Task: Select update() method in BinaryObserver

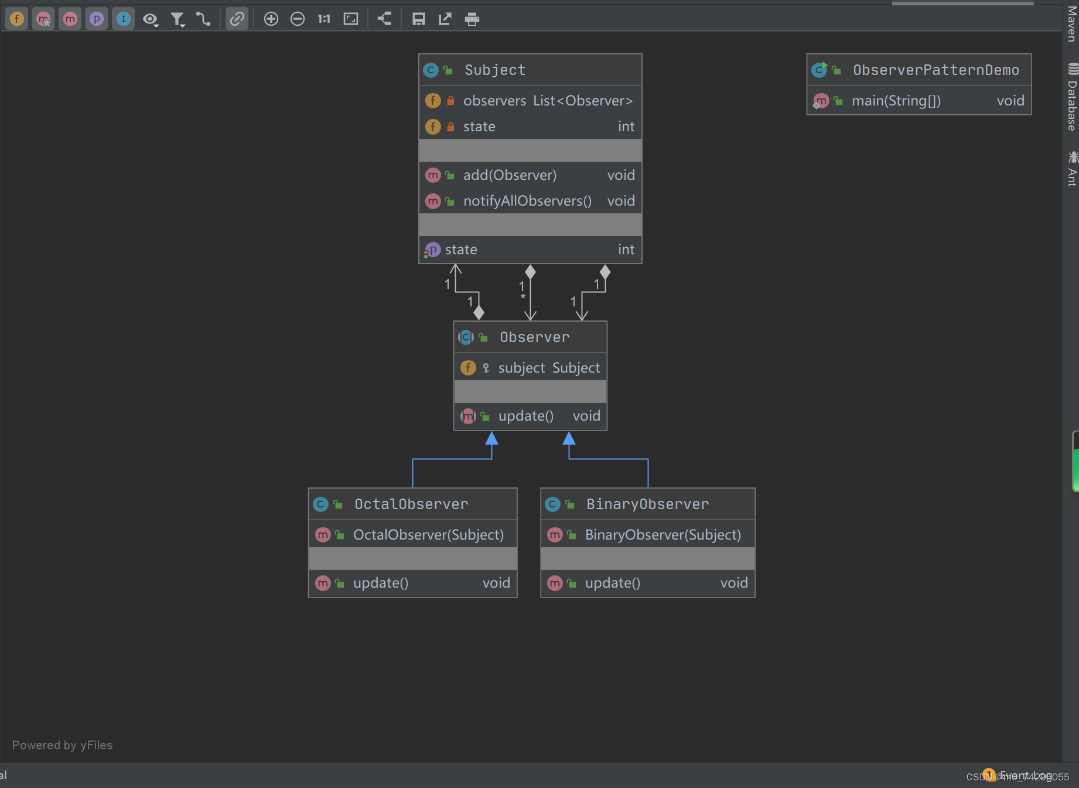Action: pos(648,583)
